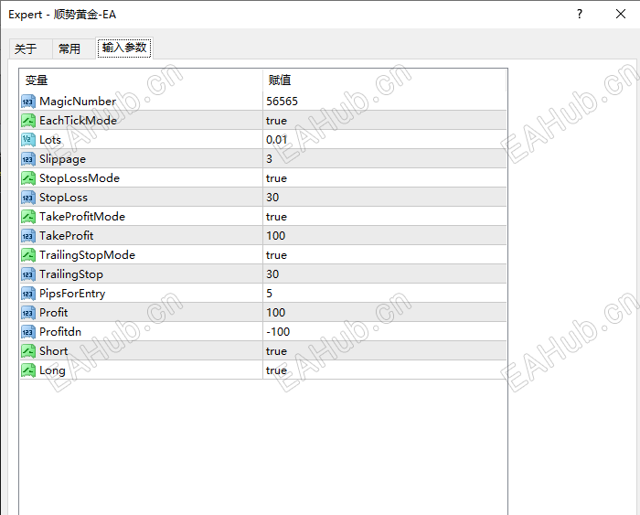Select the MagicNumber variable name

78,102
